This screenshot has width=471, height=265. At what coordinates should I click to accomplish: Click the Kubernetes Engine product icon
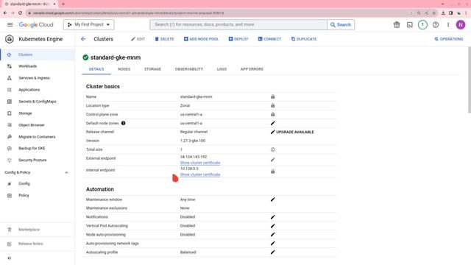(x=10, y=39)
